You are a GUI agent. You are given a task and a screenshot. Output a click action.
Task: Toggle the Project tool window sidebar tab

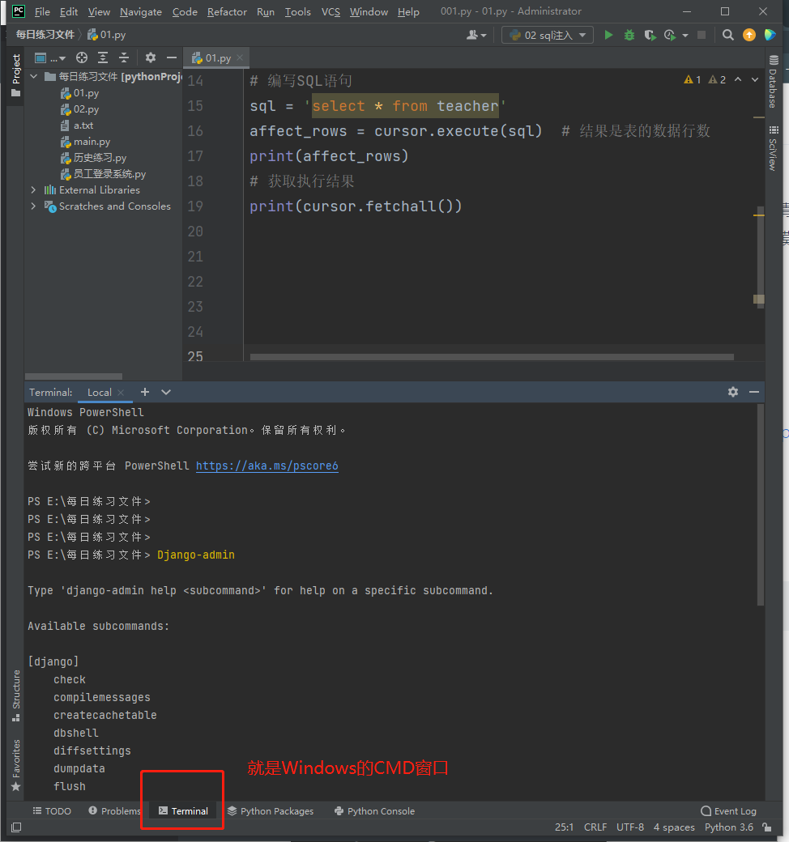point(16,75)
